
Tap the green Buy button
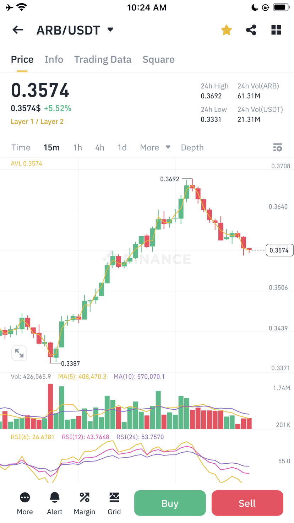pyautogui.click(x=170, y=503)
